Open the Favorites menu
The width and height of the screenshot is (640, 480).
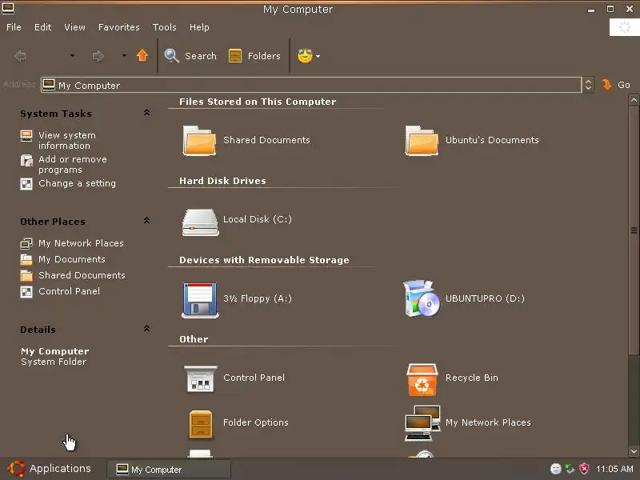118,27
